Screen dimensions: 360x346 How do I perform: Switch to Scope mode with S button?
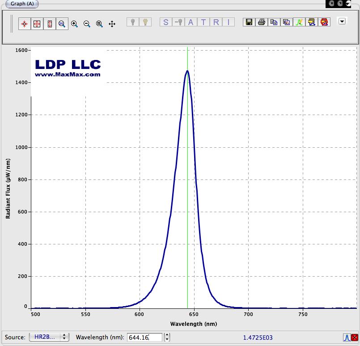pos(166,22)
